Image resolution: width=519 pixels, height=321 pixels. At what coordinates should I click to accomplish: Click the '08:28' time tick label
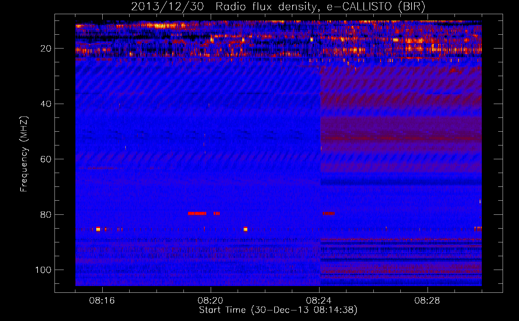click(427, 301)
